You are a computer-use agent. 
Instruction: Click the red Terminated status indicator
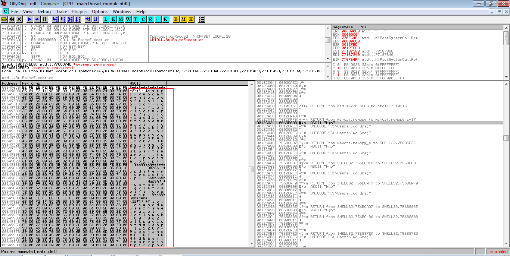click(498, 252)
